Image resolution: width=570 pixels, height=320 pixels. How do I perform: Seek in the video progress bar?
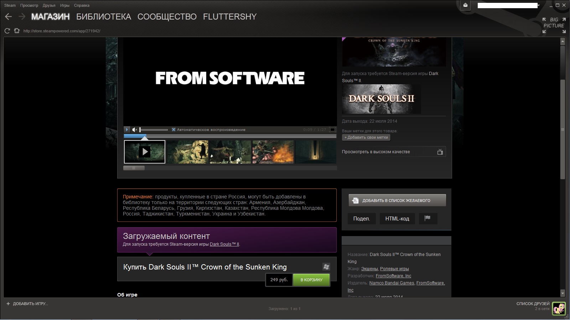230,136
